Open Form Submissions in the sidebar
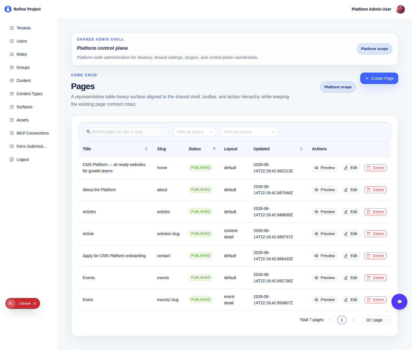Viewport: 412px width, 350px height. 29,146
